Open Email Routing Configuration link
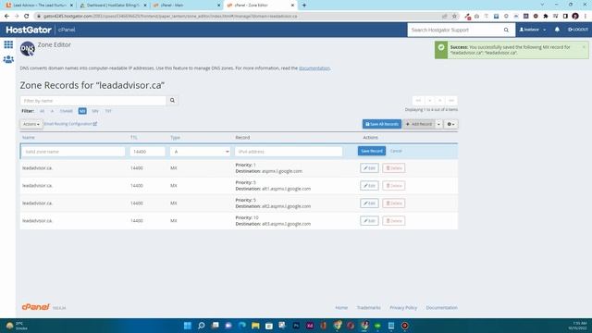592x333 pixels. [70, 124]
